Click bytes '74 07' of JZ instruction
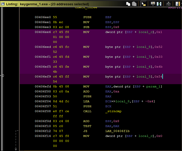 (x=58, y=131)
